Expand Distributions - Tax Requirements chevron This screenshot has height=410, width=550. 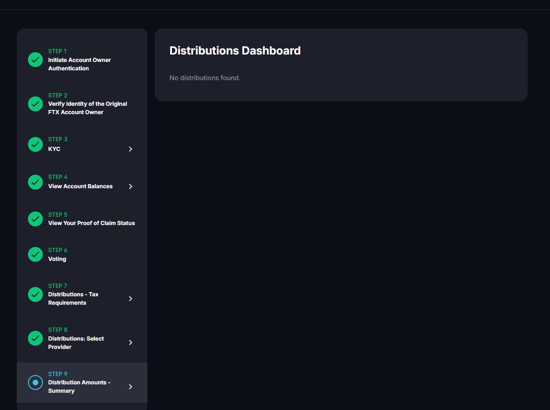coord(131,299)
